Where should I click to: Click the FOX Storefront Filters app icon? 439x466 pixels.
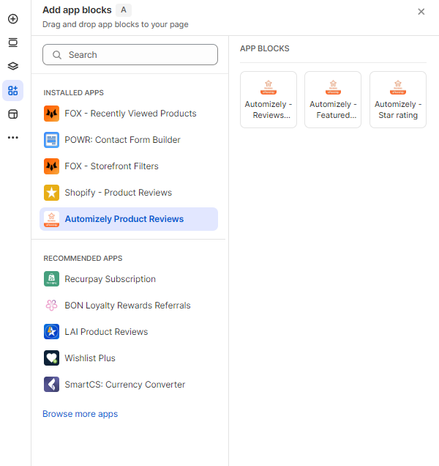point(51,166)
